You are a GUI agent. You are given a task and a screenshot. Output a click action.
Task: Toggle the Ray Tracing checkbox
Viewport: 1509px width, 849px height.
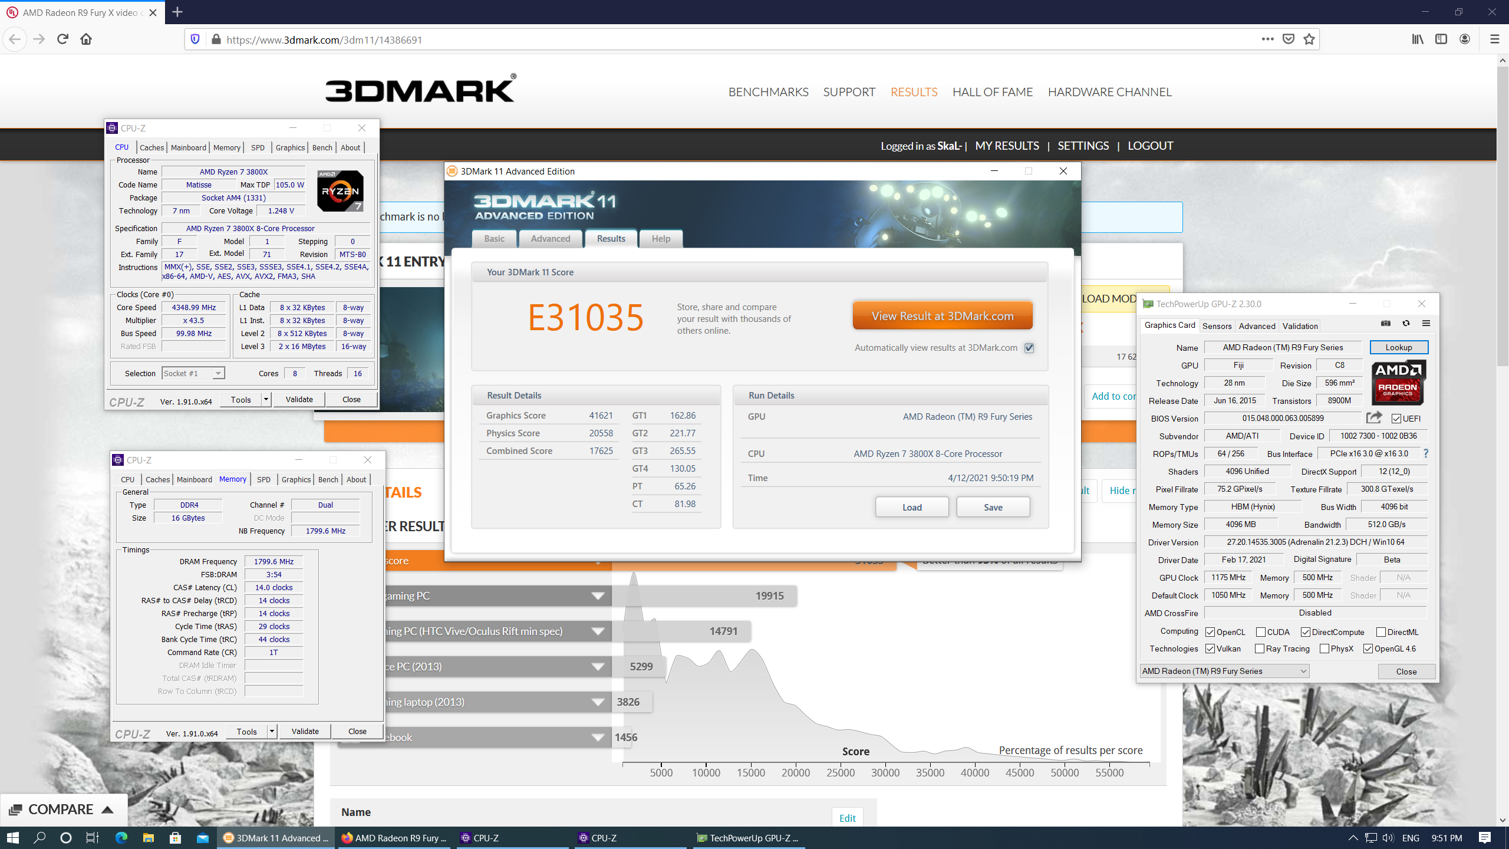[1260, 649]
